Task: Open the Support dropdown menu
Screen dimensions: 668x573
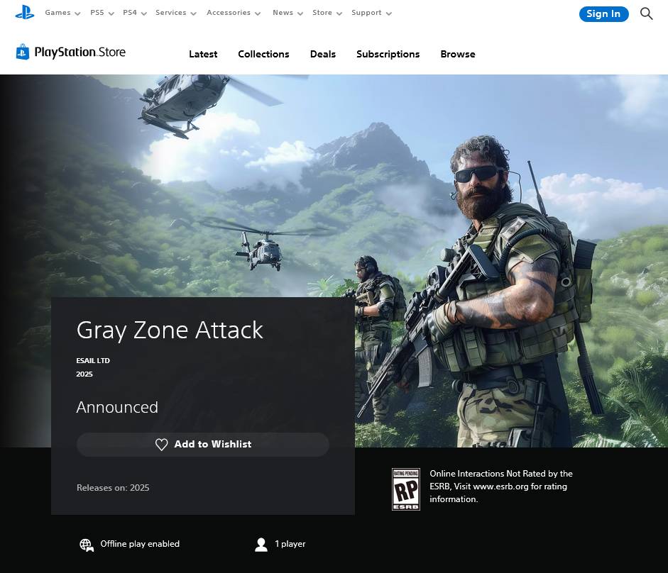Action: click(371, 13)
